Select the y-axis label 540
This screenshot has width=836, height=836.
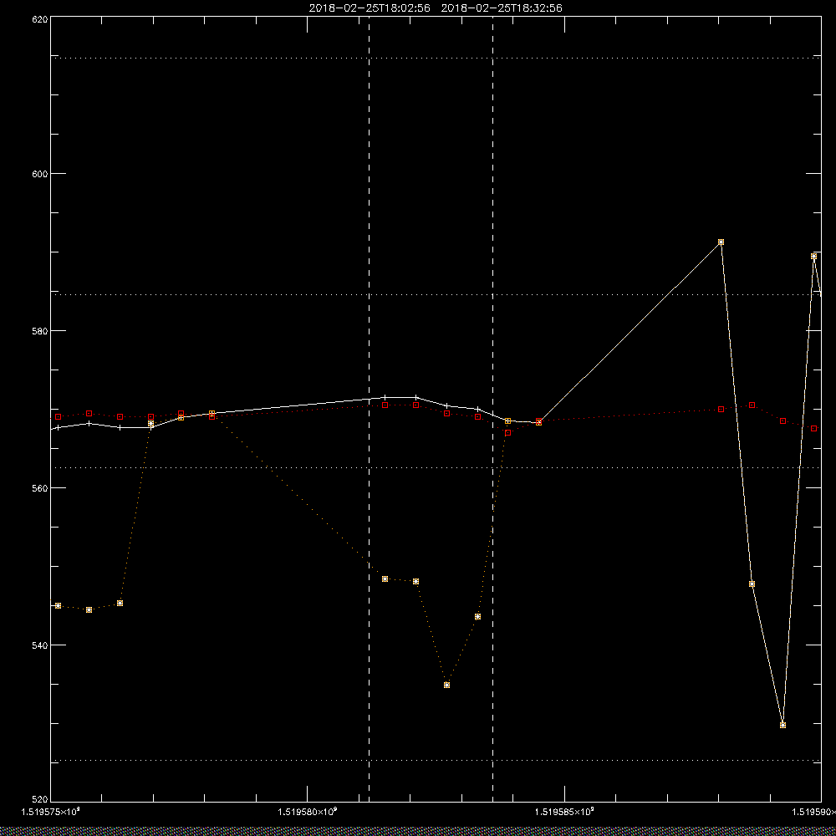(40, 645)
